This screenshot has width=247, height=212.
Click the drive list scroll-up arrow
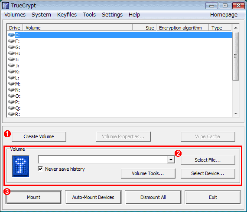(x=236, y=28)
